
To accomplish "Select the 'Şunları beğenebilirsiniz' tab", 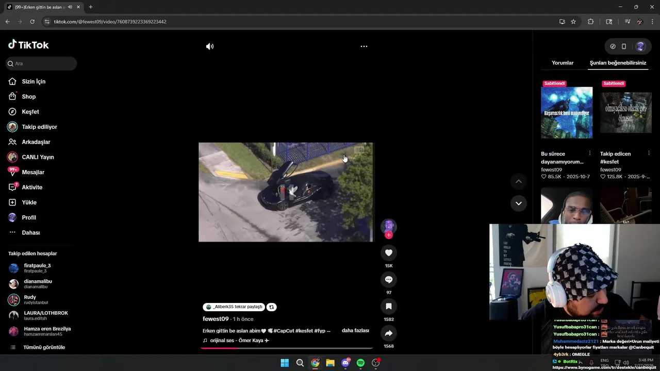I will click(x=618, y=63).
